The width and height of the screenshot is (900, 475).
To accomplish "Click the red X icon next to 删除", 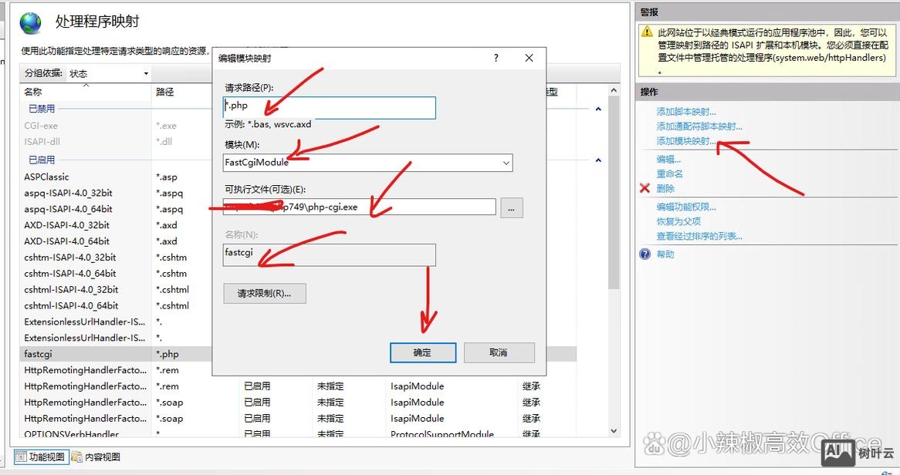I will pyautogui.click(x=646, y=187).
